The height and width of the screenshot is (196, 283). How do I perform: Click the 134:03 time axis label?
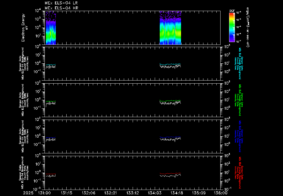(154, 193)
